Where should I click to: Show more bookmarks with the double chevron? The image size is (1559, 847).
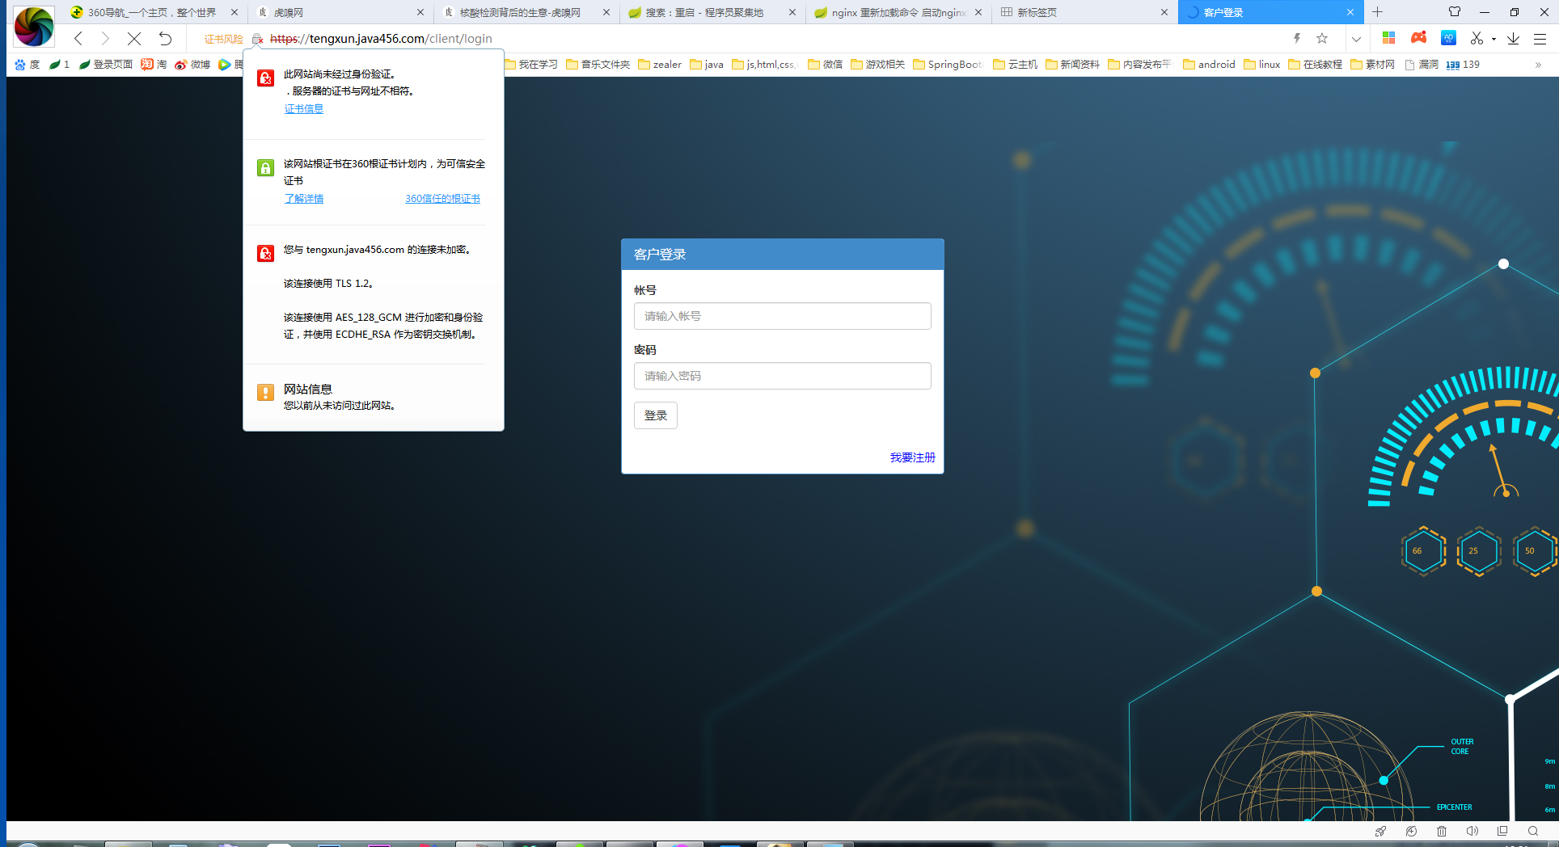click(1538, 65)
